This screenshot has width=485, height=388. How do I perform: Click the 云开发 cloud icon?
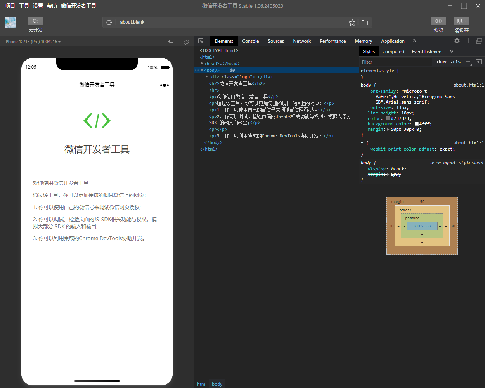[x=36, y=21]
